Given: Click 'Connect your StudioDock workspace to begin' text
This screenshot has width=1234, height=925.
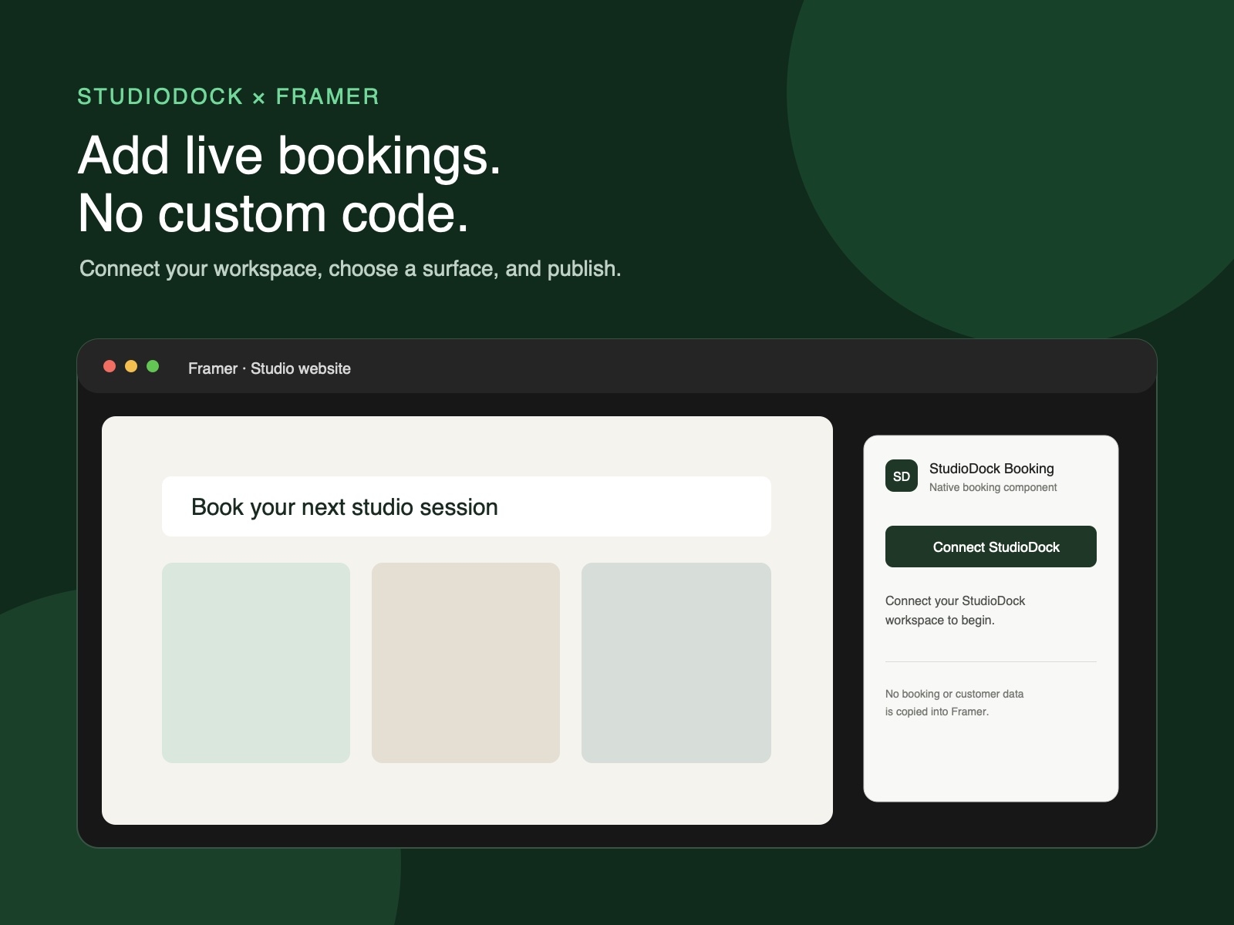Looking at the screenshot, I should [955, 610].
